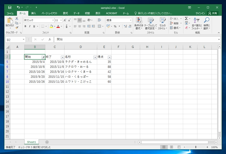Switch to the 挿入 tab
This screenshot has width=226, height=154.
33,13
